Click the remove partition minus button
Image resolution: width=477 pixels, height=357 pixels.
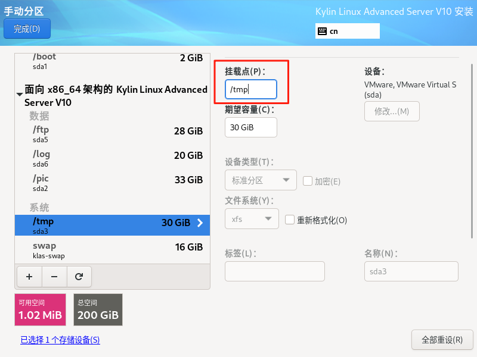click(x=54, y=276)
